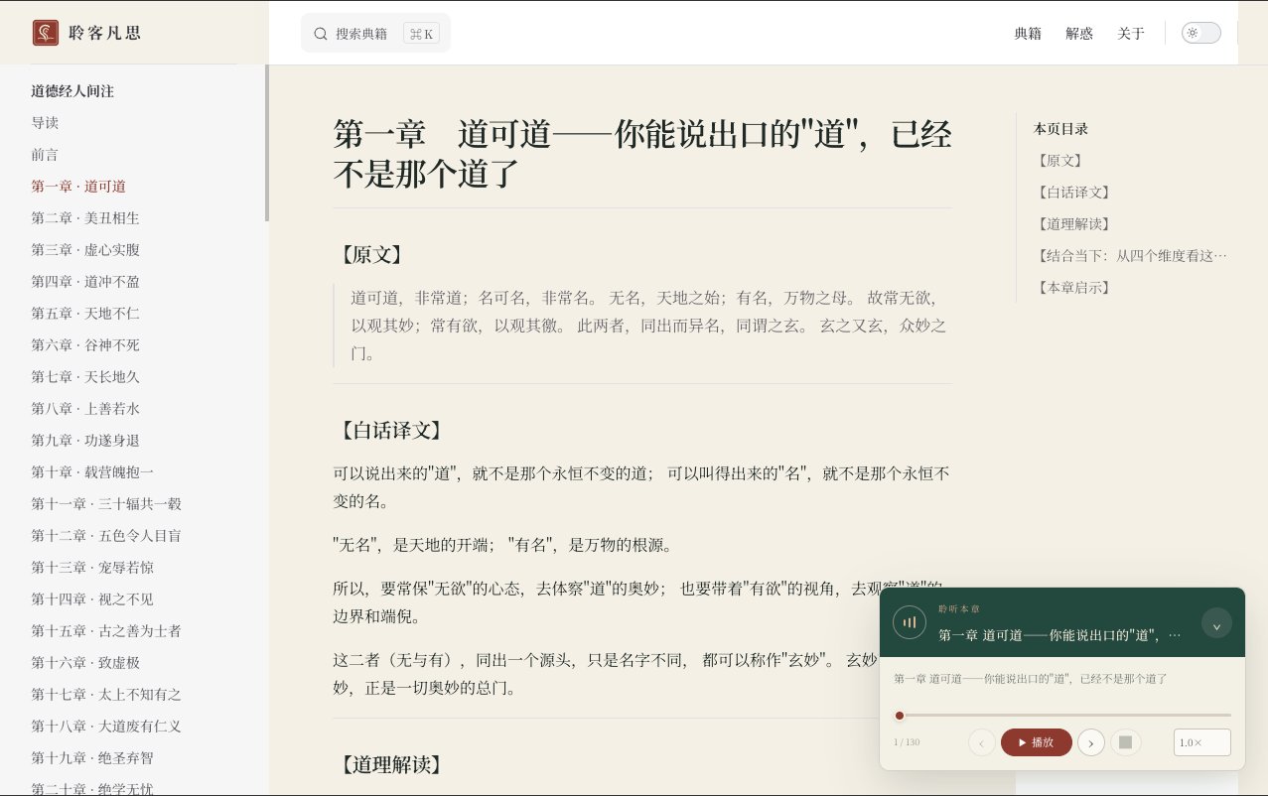Select 第十九章 · 绝圣弃智 in sidebar

coord(92,758)
